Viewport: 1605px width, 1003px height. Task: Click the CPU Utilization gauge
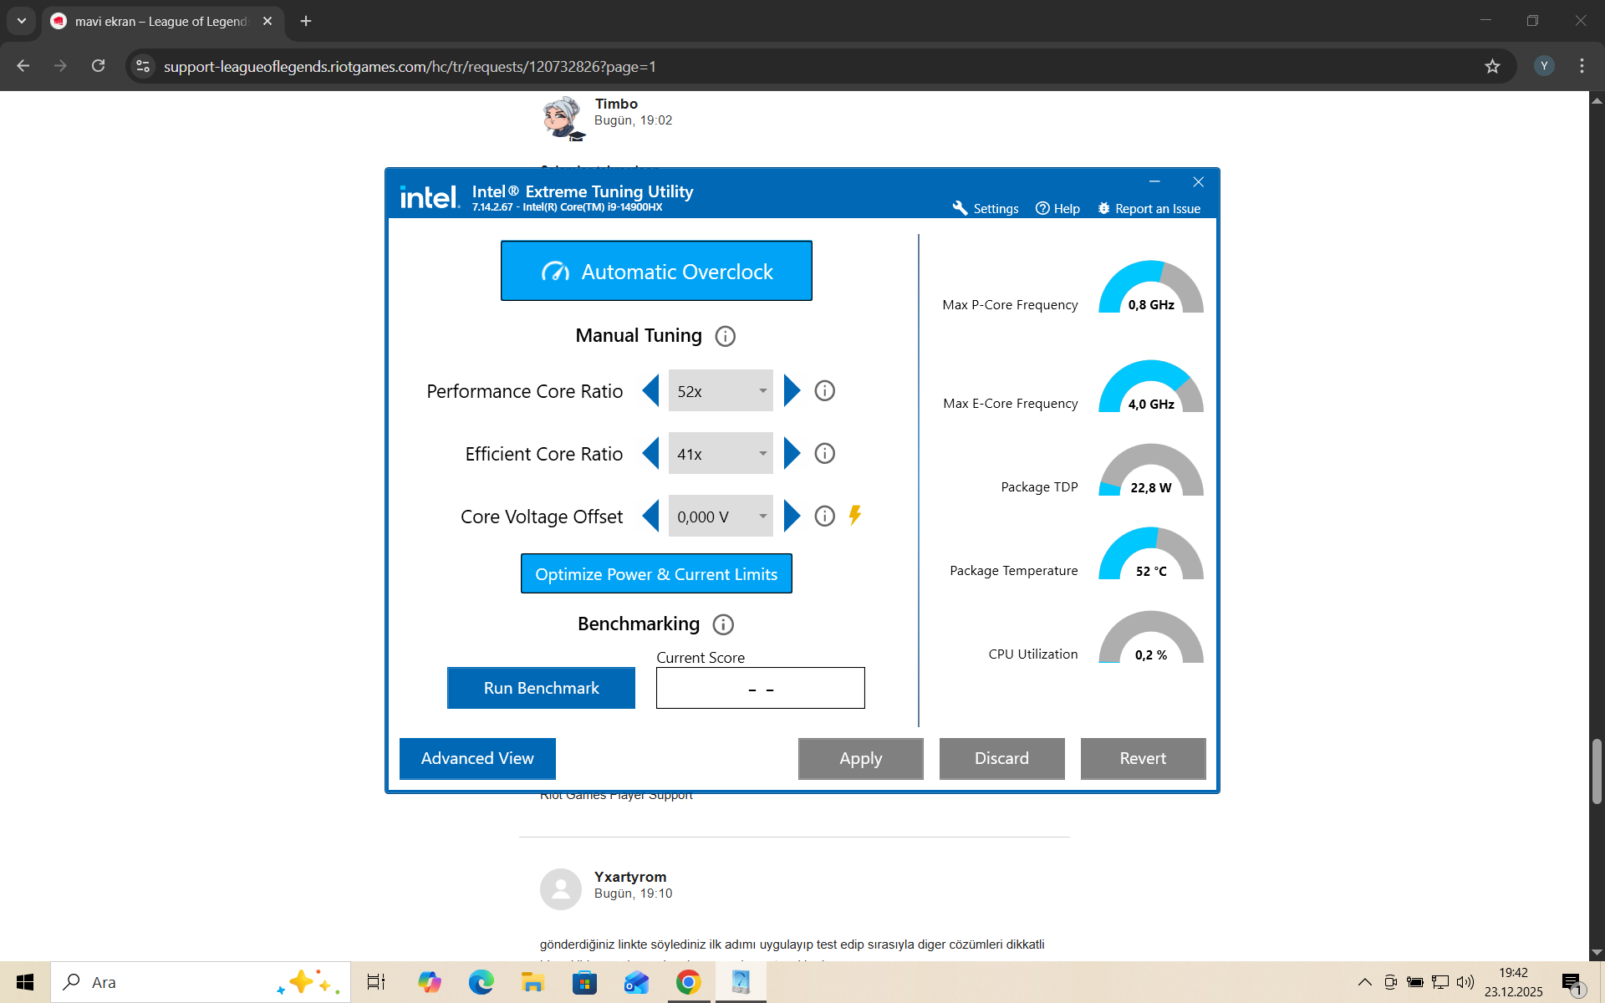point(1151,637)
